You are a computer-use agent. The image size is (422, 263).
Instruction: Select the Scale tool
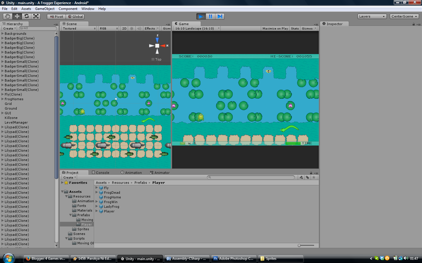point(36,16)
